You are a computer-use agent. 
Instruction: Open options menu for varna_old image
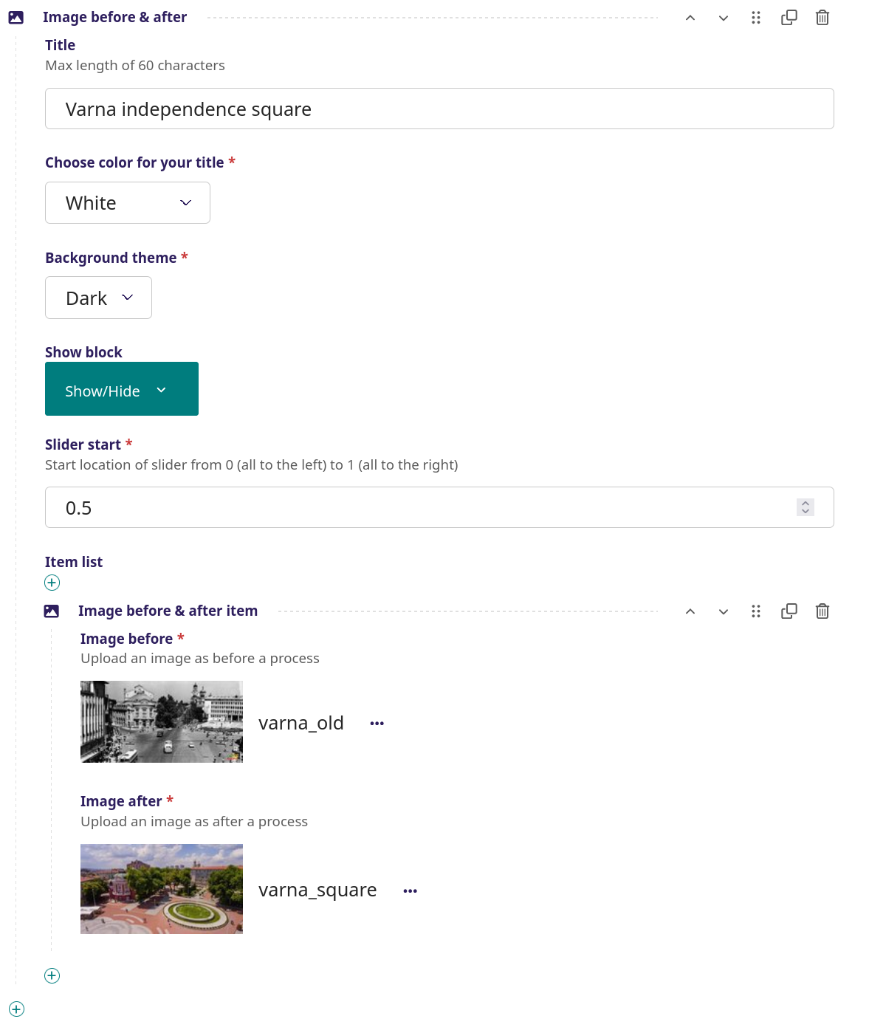(377, 724)
